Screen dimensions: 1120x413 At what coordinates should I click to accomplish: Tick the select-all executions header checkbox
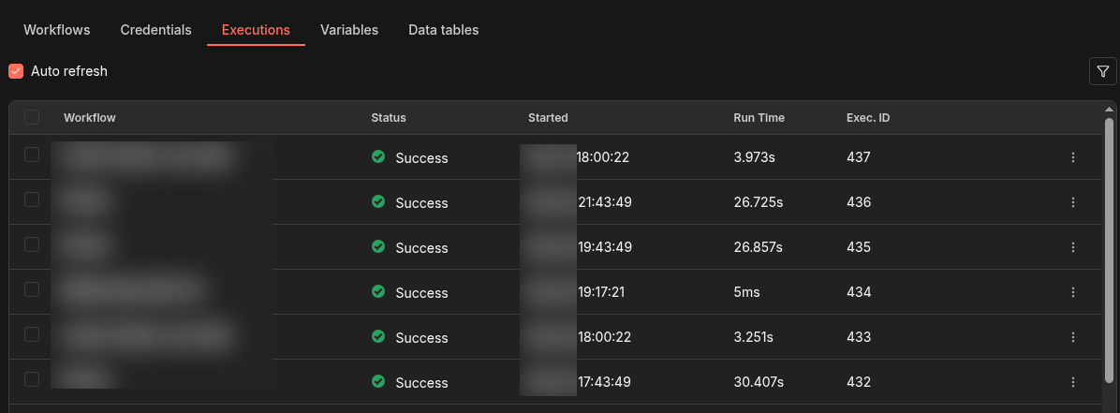(x=32, y=117)
